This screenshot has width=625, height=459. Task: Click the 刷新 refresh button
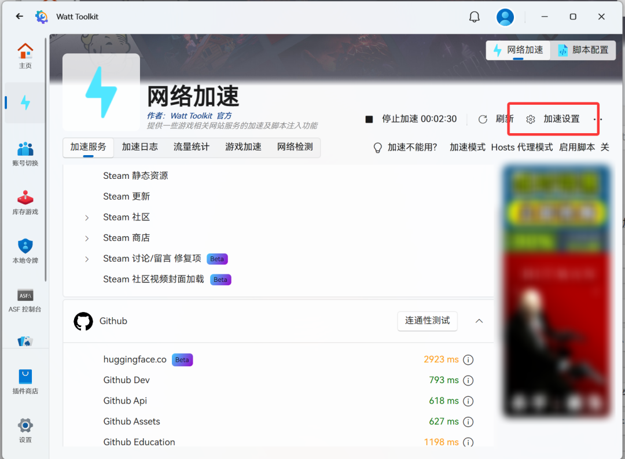496,119
